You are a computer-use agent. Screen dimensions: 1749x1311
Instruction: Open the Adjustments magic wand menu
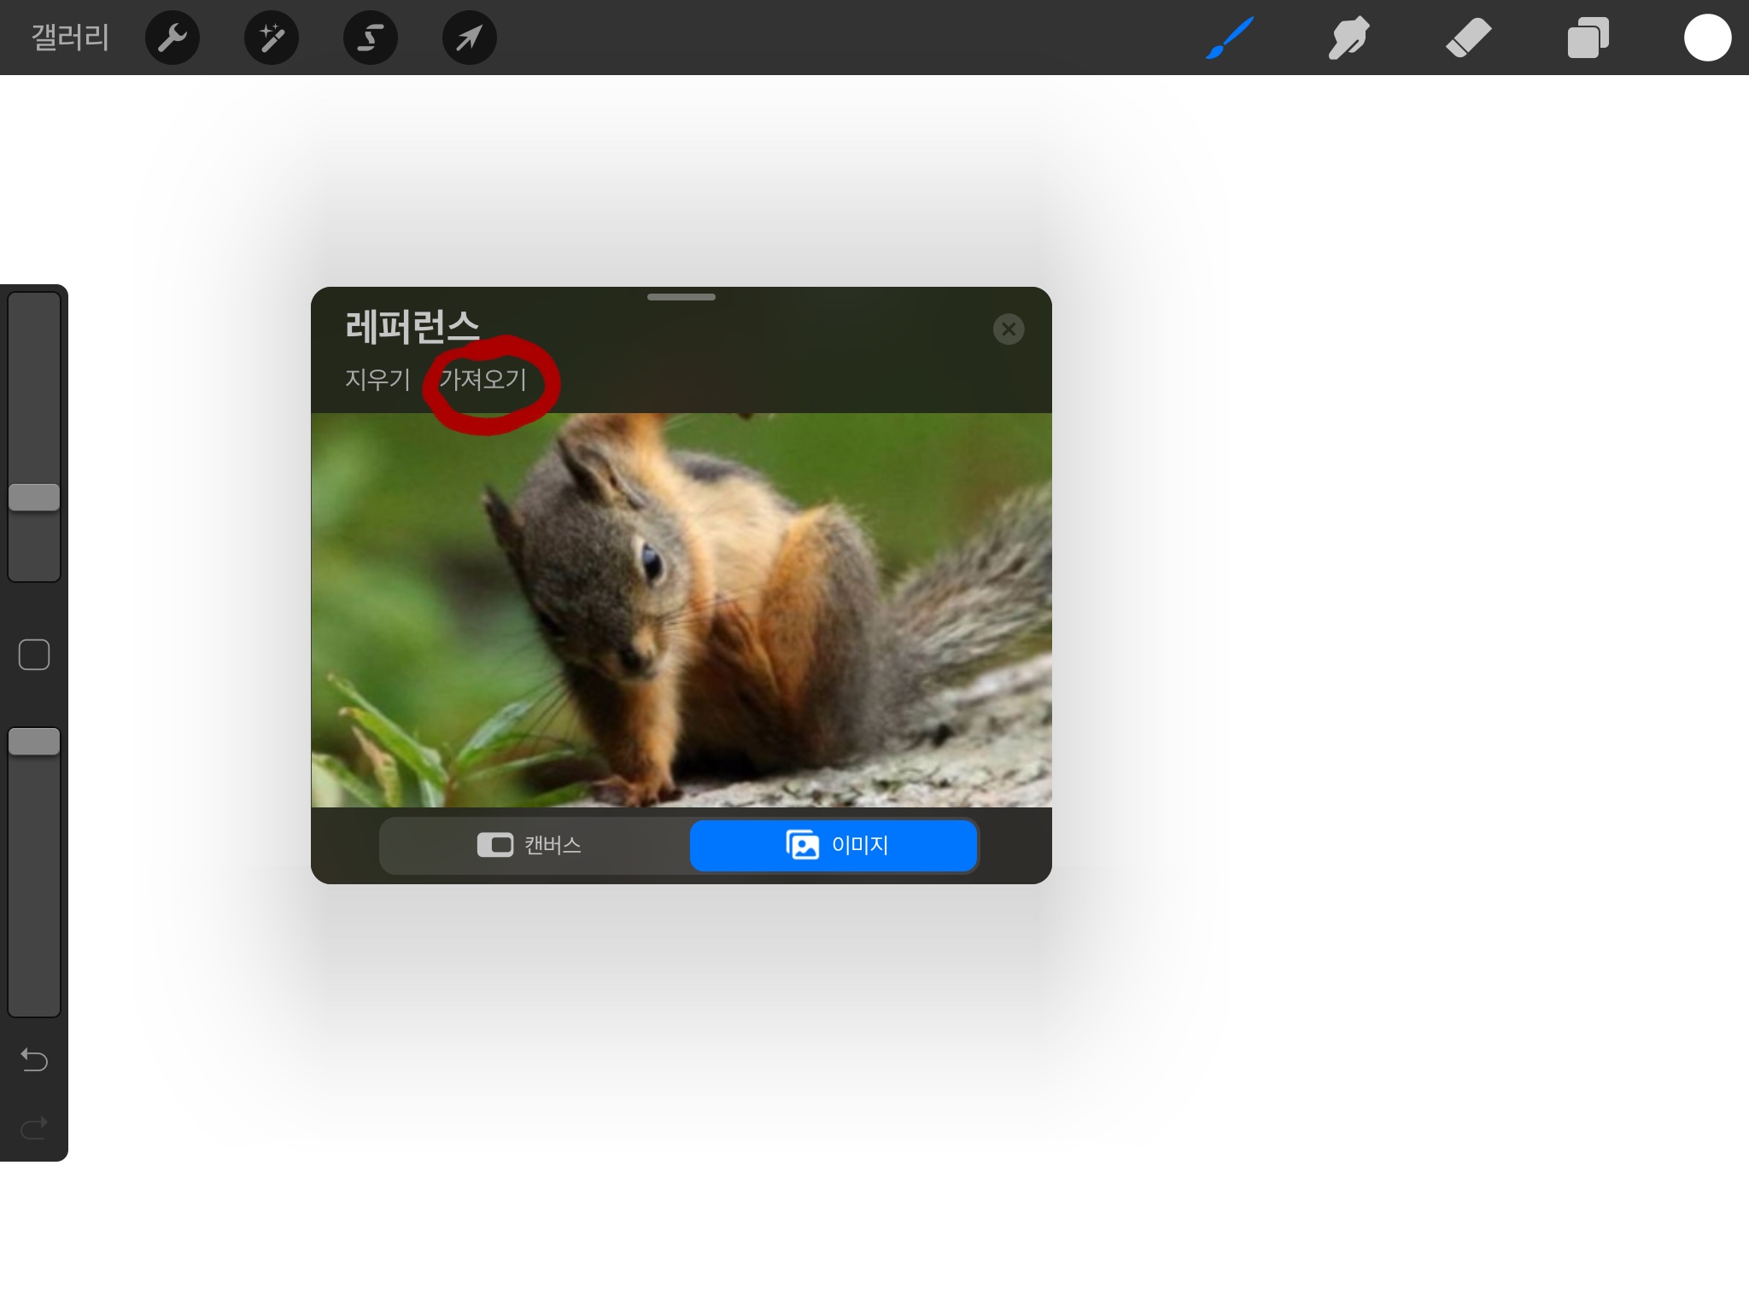click(272, 38)
